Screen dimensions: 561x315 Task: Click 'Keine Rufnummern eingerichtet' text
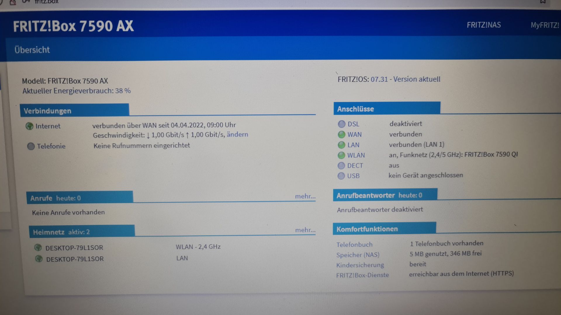tap(142, 146)
